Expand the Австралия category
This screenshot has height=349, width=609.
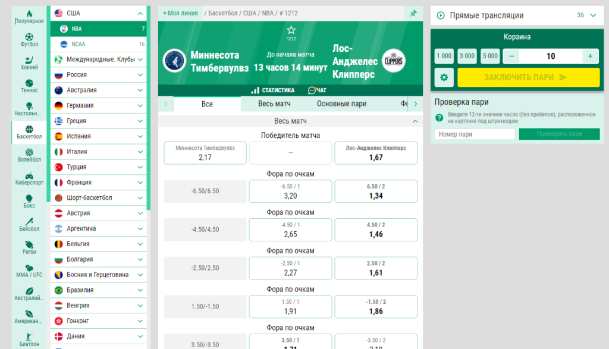coord(140,90)
